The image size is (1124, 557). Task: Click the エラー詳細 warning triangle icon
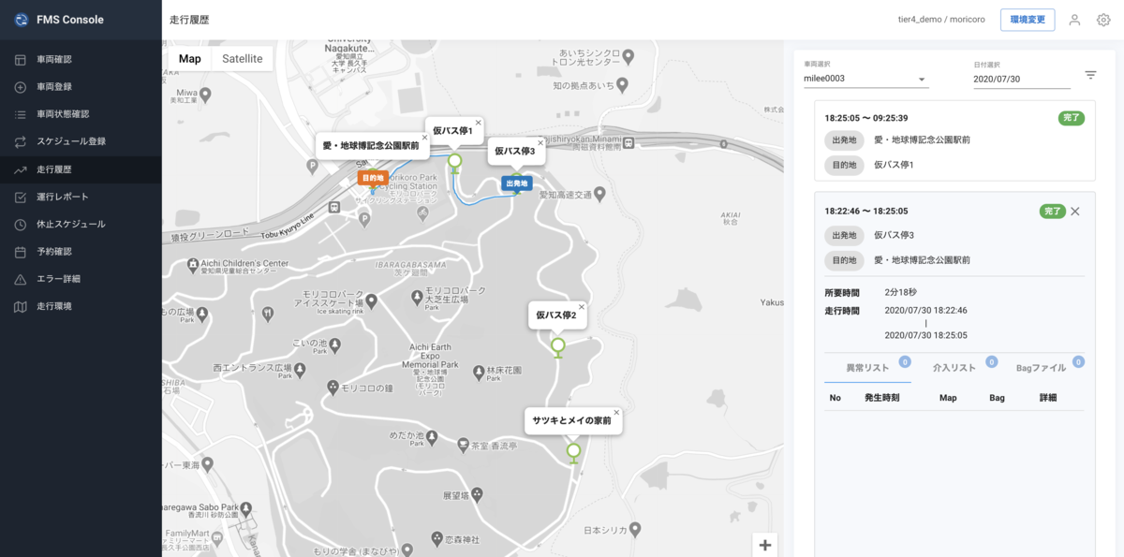tap(21, 279)
